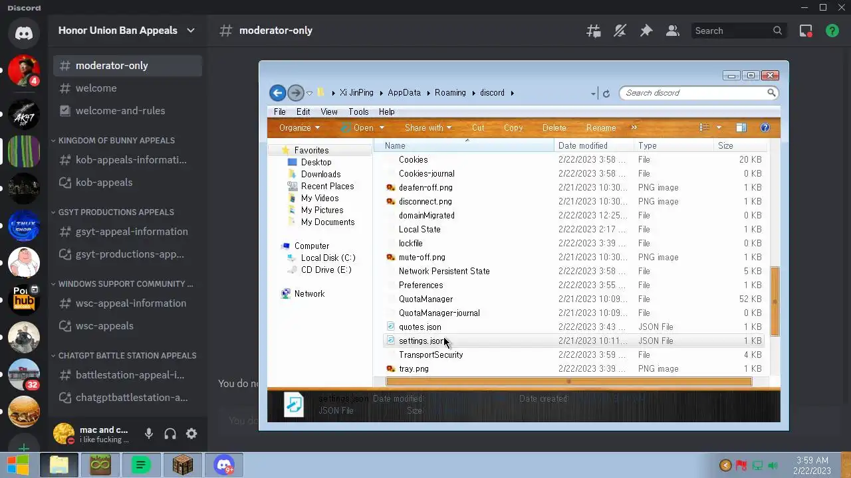Show pinned messages pin icon
851x478 pixels.
point(646,31)
